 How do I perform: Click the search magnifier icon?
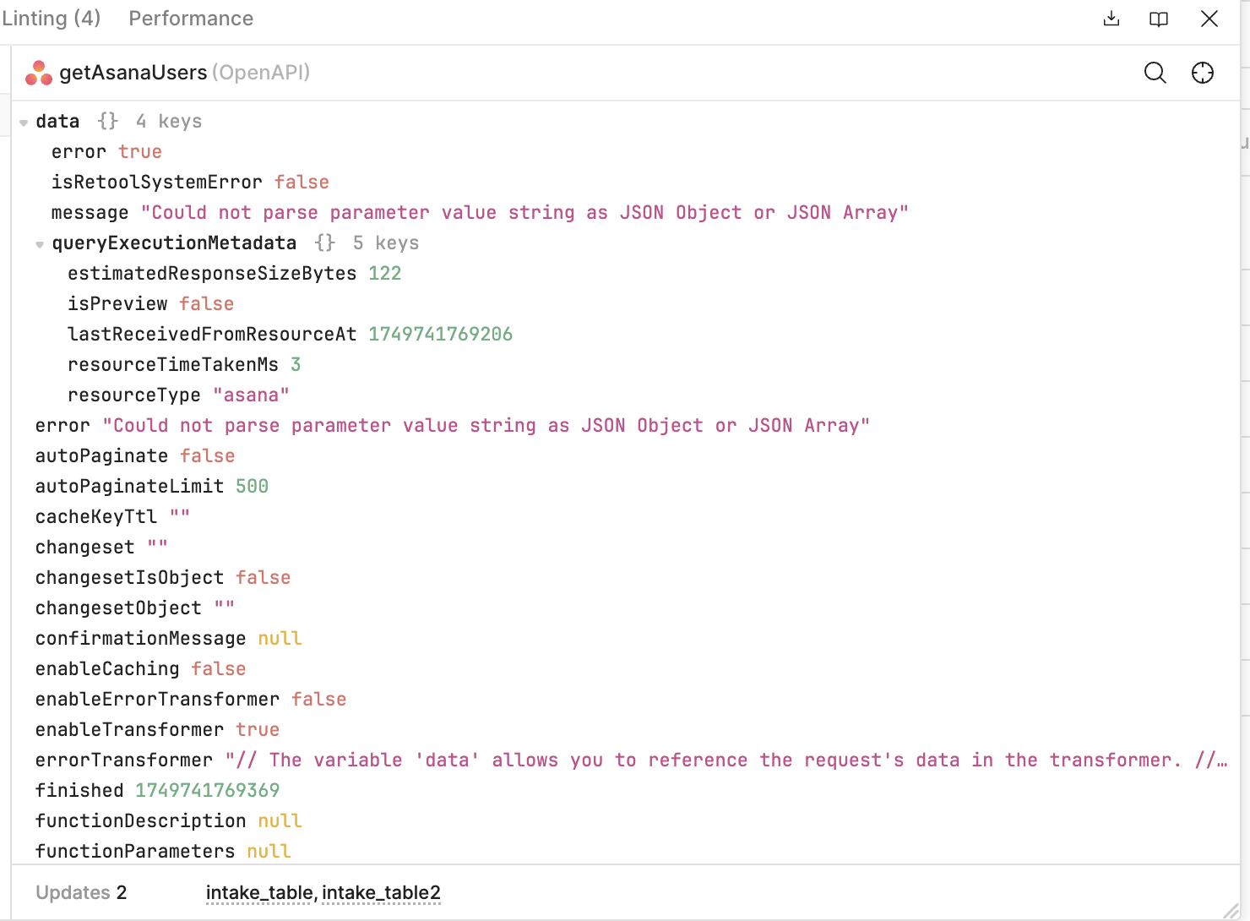(1155, 73)
